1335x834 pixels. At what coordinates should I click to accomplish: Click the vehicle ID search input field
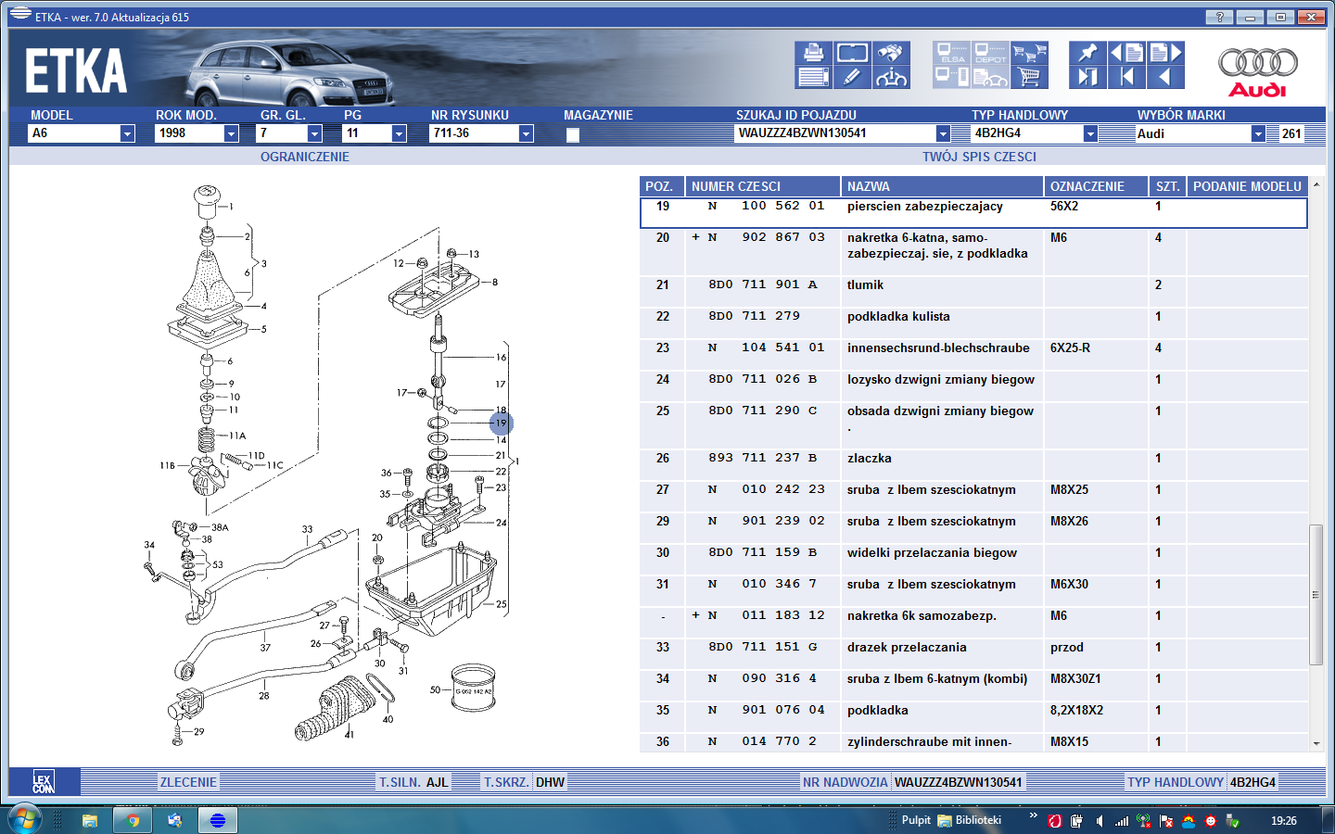[835, 133]
